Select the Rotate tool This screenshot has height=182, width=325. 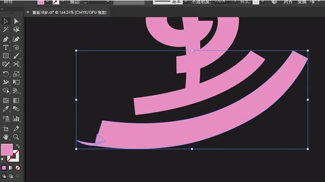point(6,74)
